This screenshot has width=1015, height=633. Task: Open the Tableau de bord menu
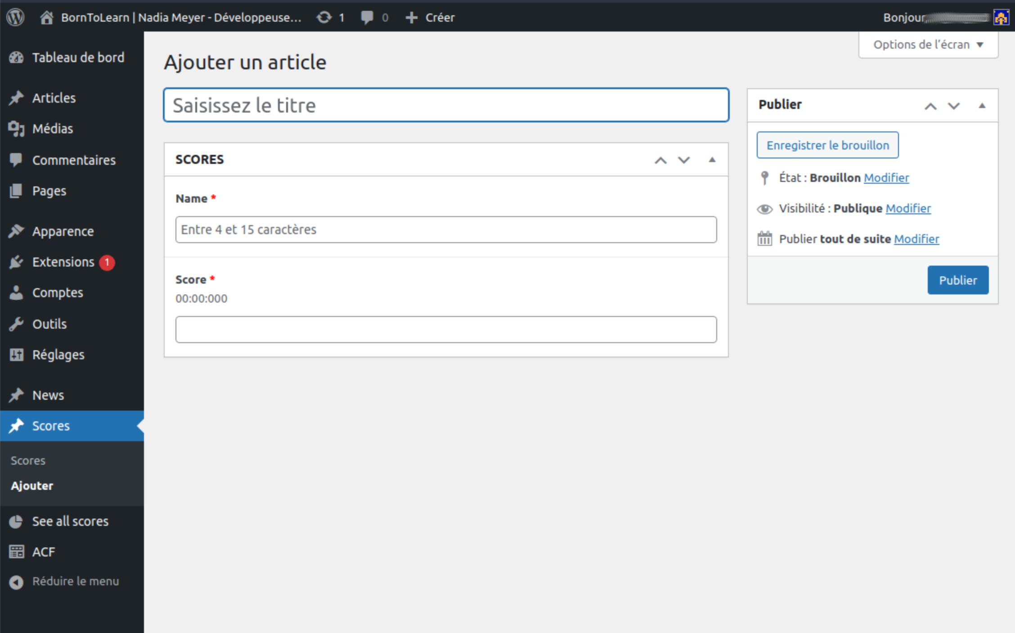pos(72,58)
